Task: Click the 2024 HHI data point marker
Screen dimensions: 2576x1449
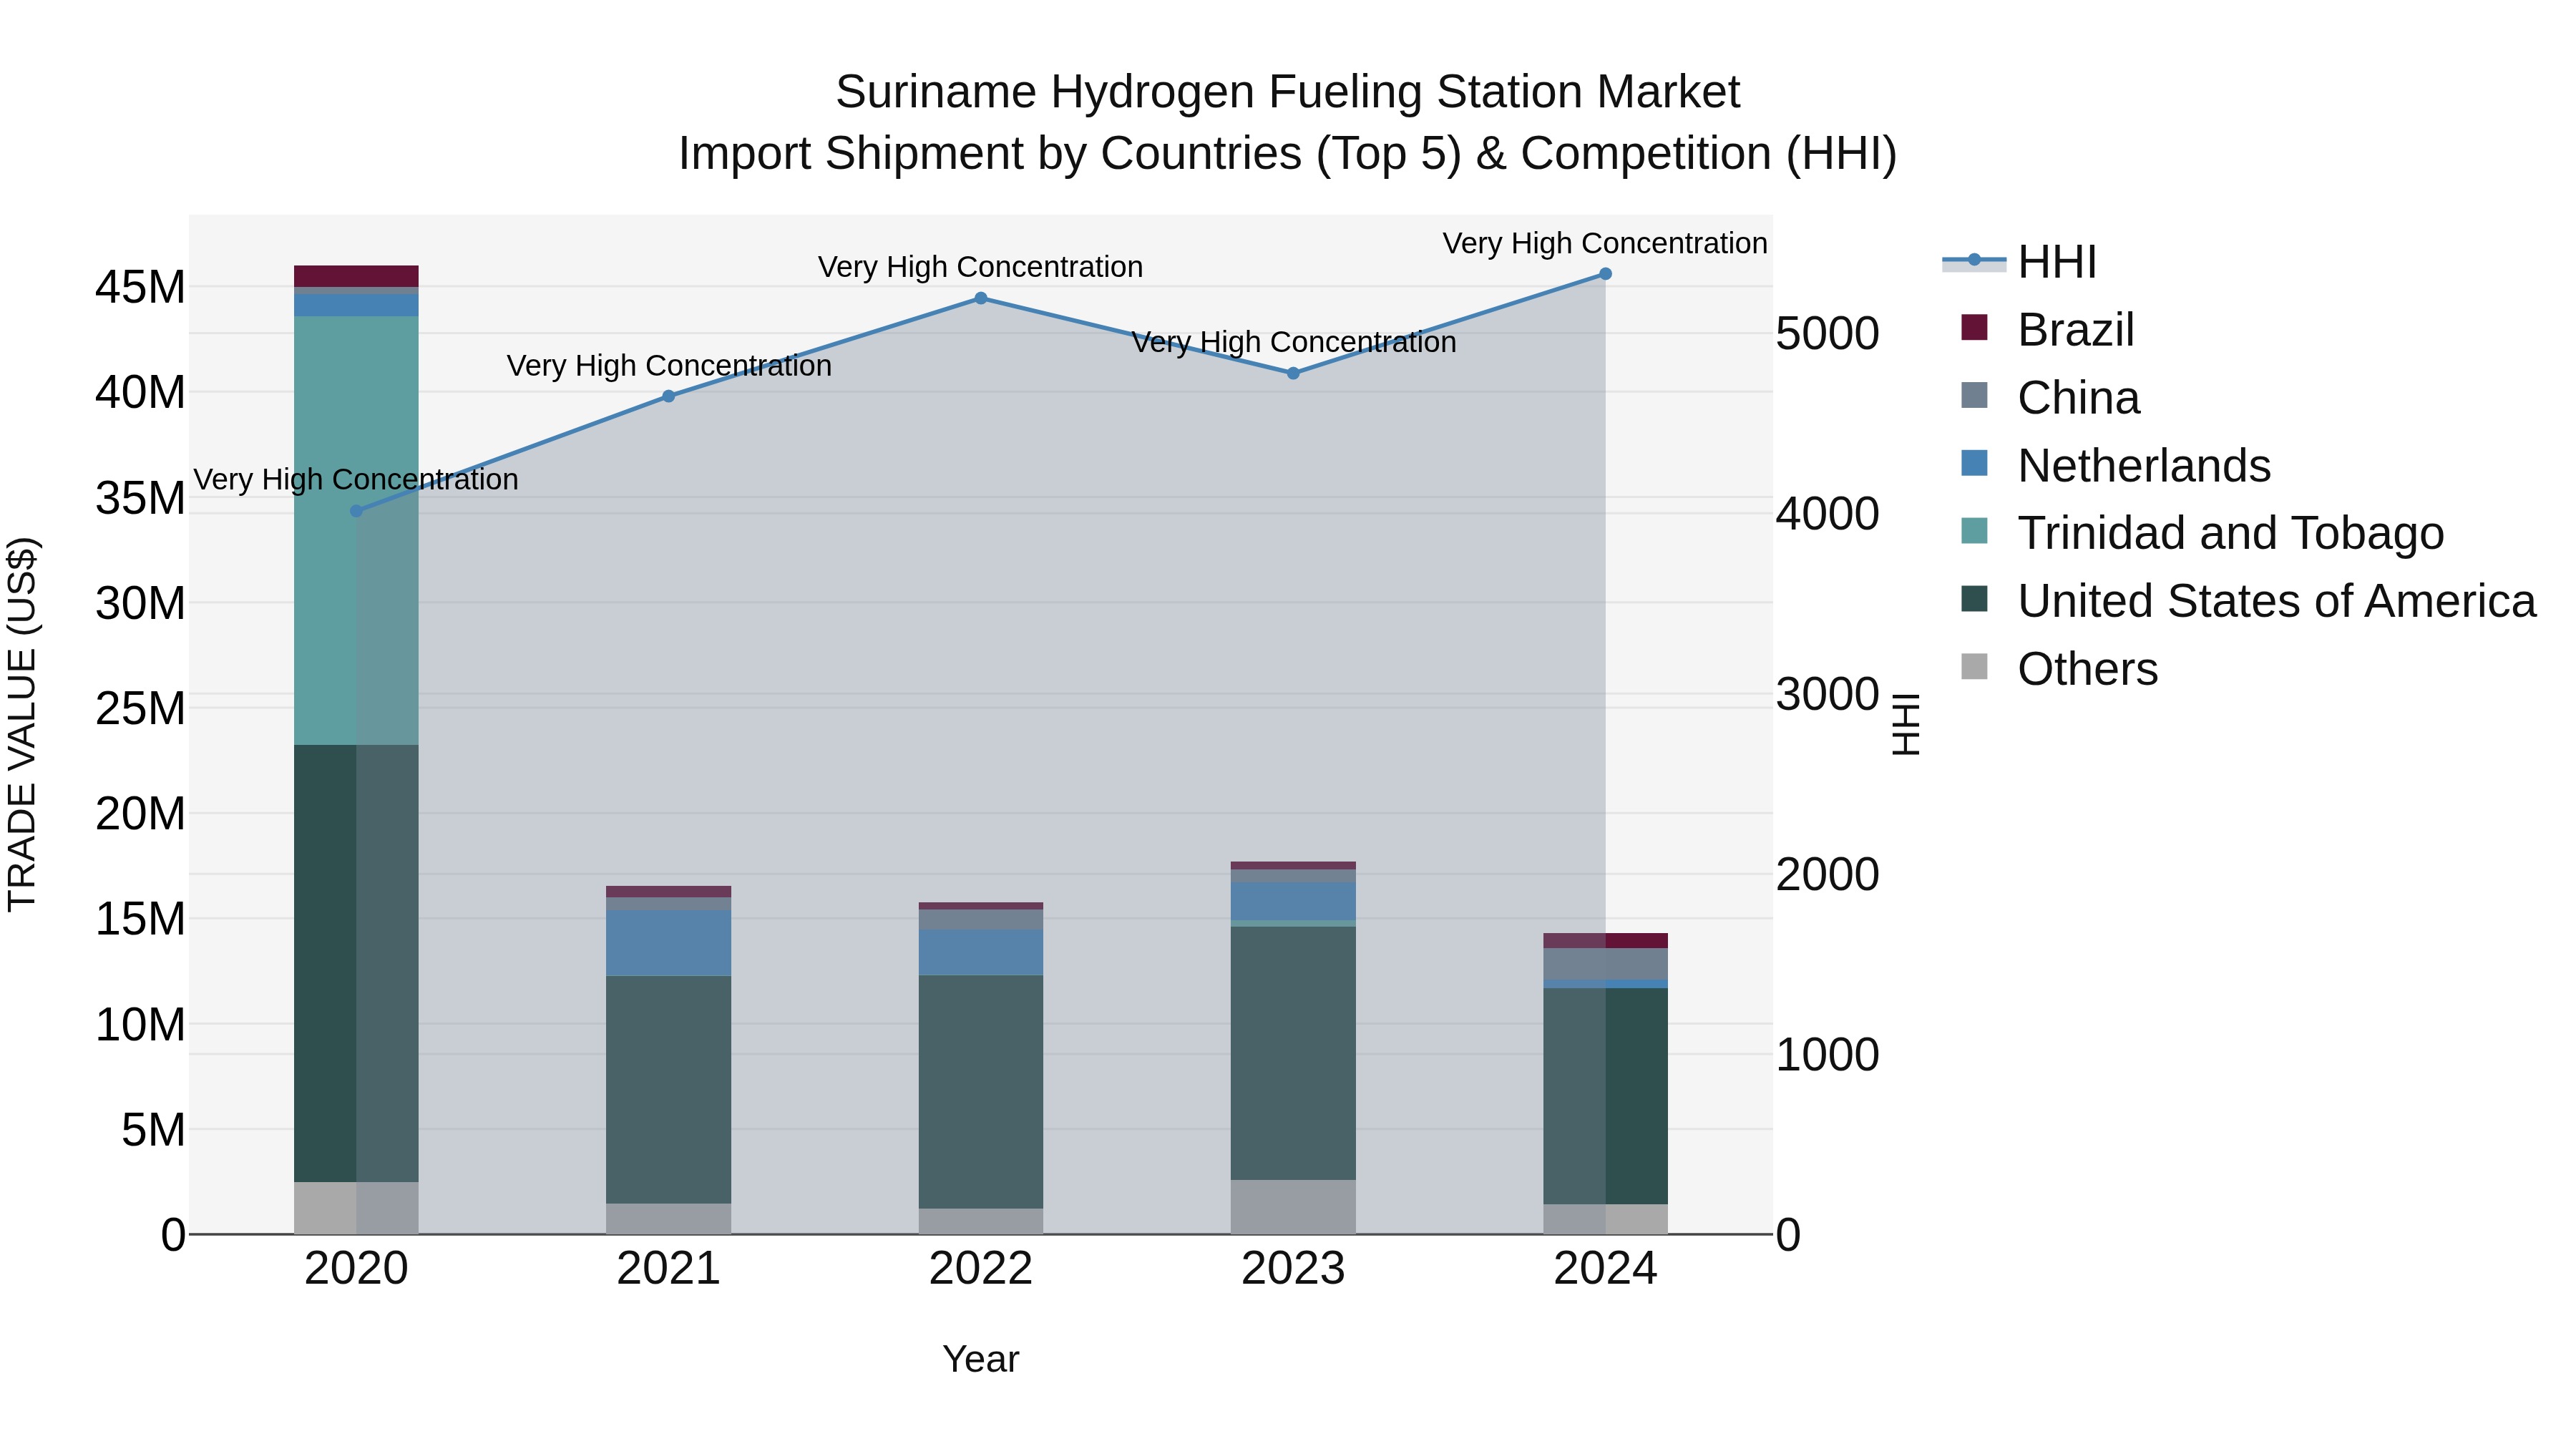Action: tap(1605, 274)
